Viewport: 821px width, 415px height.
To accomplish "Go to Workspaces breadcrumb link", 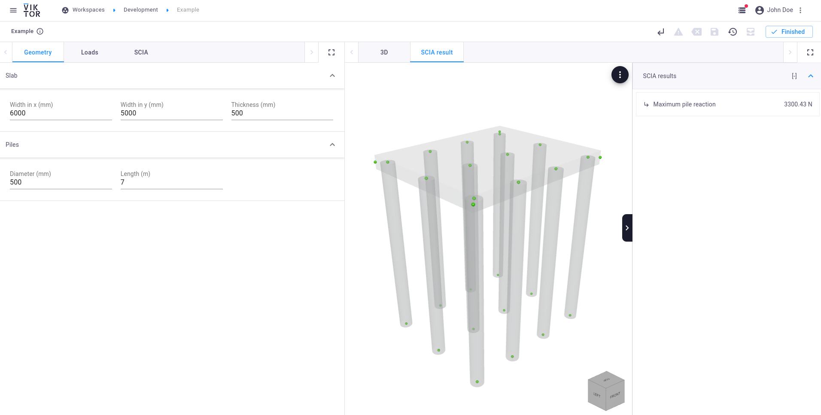I will [88, 10].
